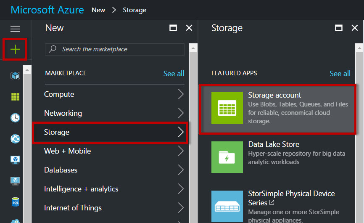The width and height of the screenshot is (364, 223).
Task: Open Resource groups cube icon in sidebar
Action: 15,76
